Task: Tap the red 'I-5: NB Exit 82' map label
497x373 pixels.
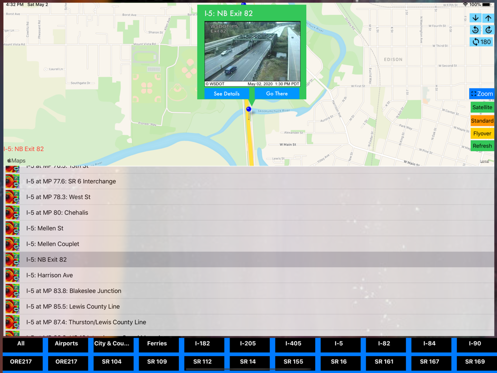Action: (x=24, y=149)
